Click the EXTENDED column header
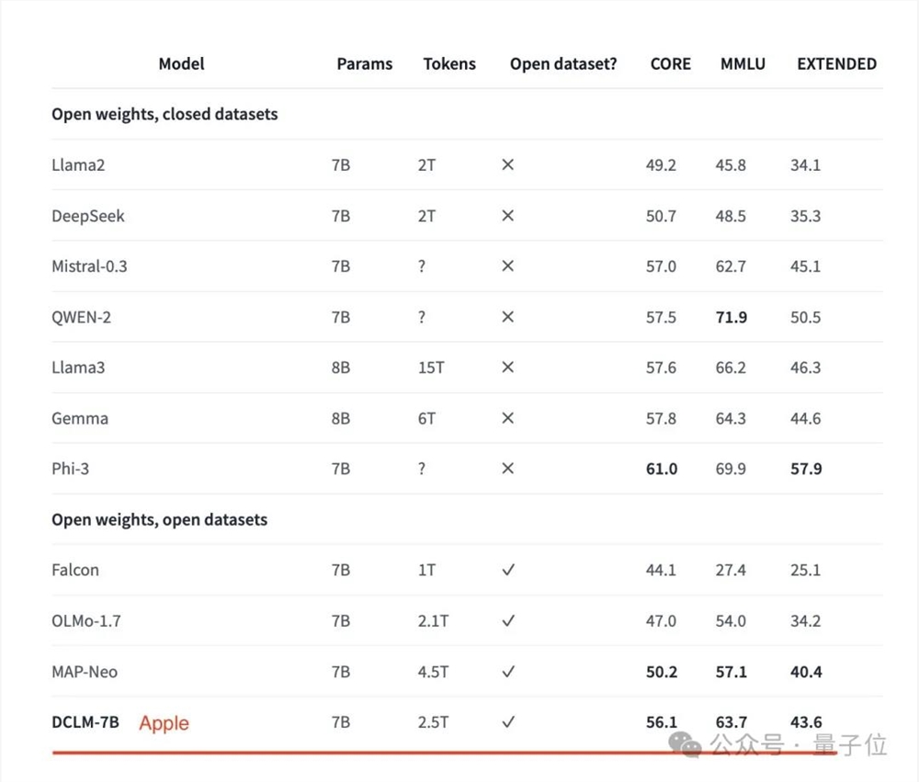Image resolution: width=919 pixels, height=782 pixels. point(836,64)
